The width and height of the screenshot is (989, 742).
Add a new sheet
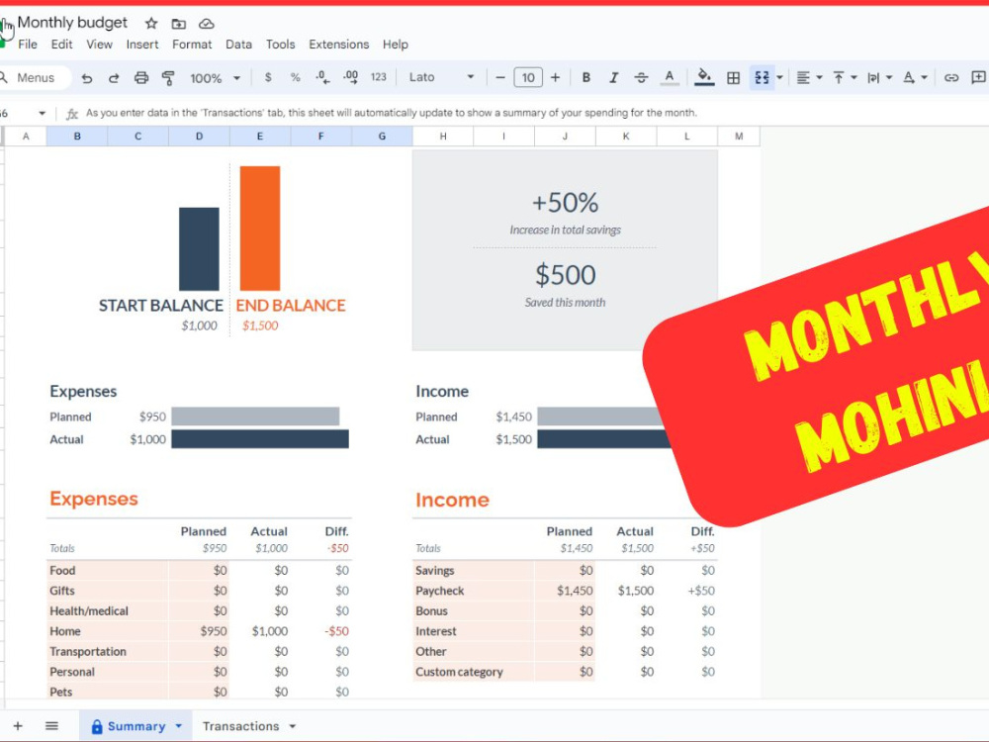tap(18, 726)
